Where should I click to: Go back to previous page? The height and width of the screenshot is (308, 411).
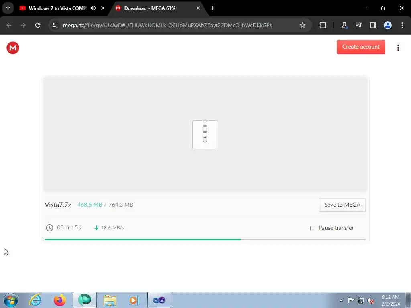point(9,25)
